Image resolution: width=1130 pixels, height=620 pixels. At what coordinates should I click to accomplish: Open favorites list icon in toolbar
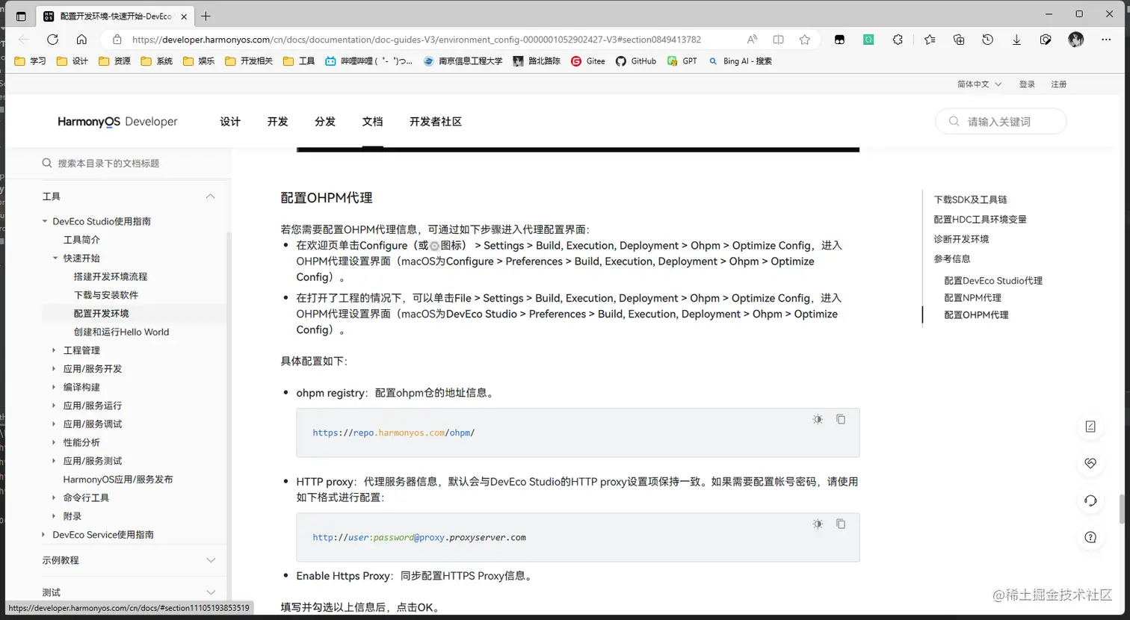929,40
